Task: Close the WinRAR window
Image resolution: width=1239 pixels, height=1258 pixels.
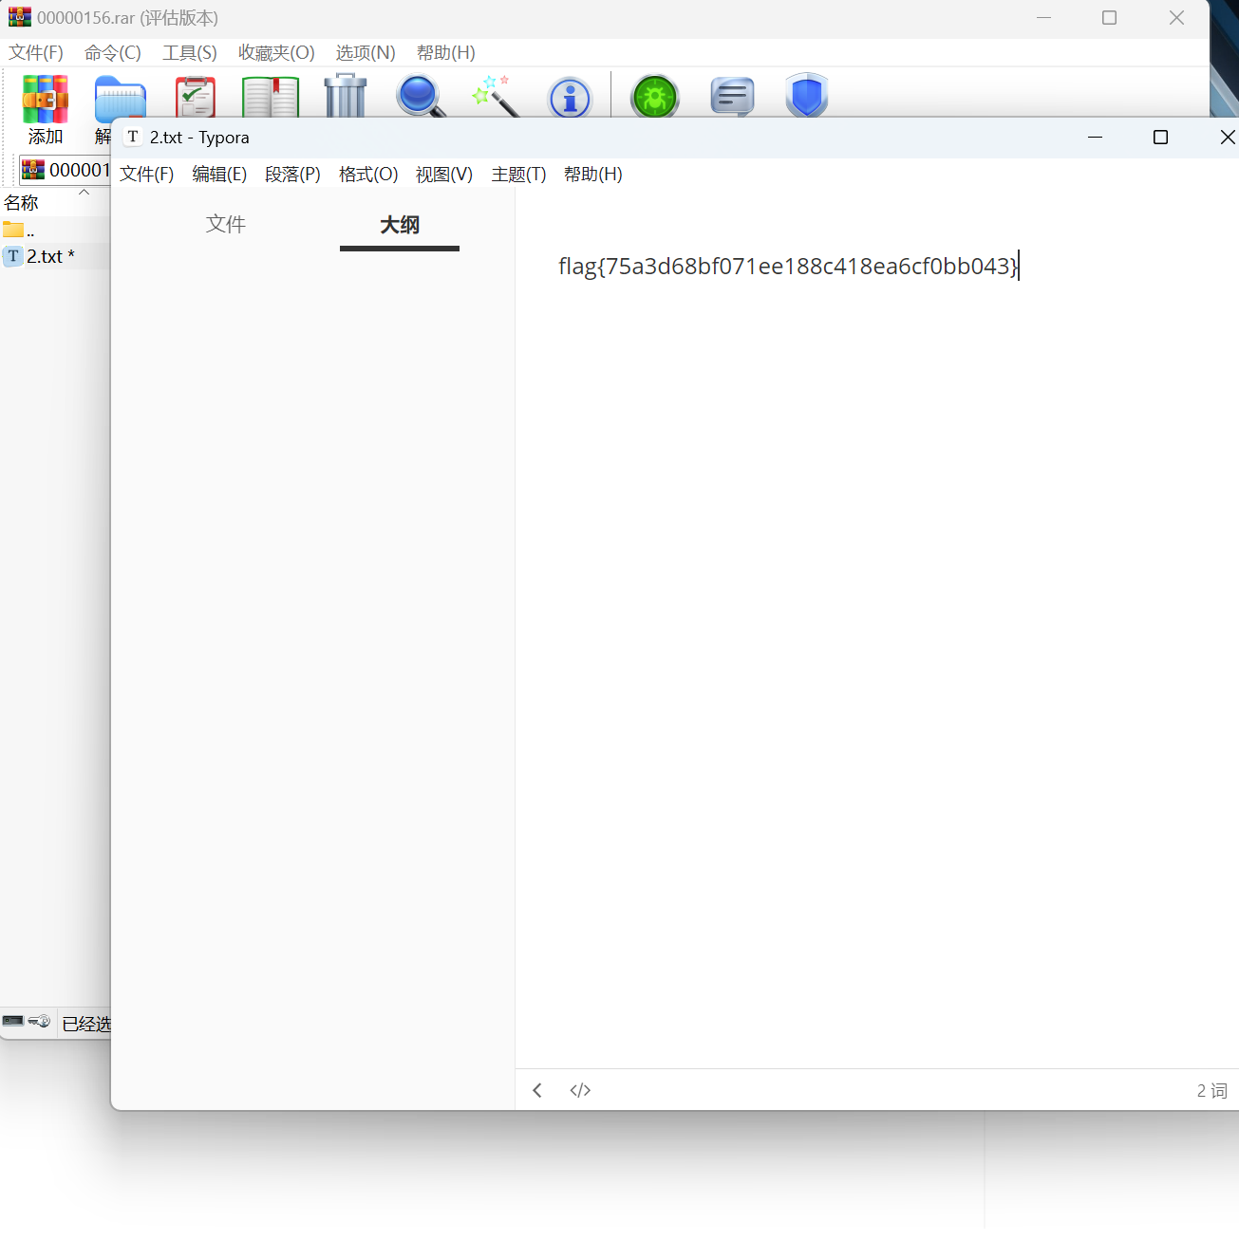Action: 1176,18
